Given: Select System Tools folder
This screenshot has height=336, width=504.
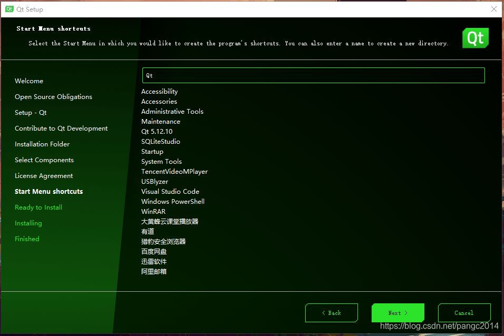Looking at the screenshot, I should tap(162, 162).
